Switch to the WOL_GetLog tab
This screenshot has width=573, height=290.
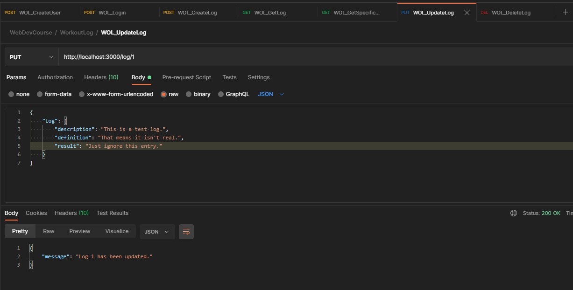click(x=278, y=13)
